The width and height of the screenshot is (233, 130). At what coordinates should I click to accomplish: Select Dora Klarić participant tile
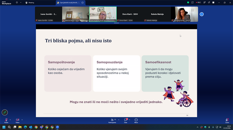[130, 14]
